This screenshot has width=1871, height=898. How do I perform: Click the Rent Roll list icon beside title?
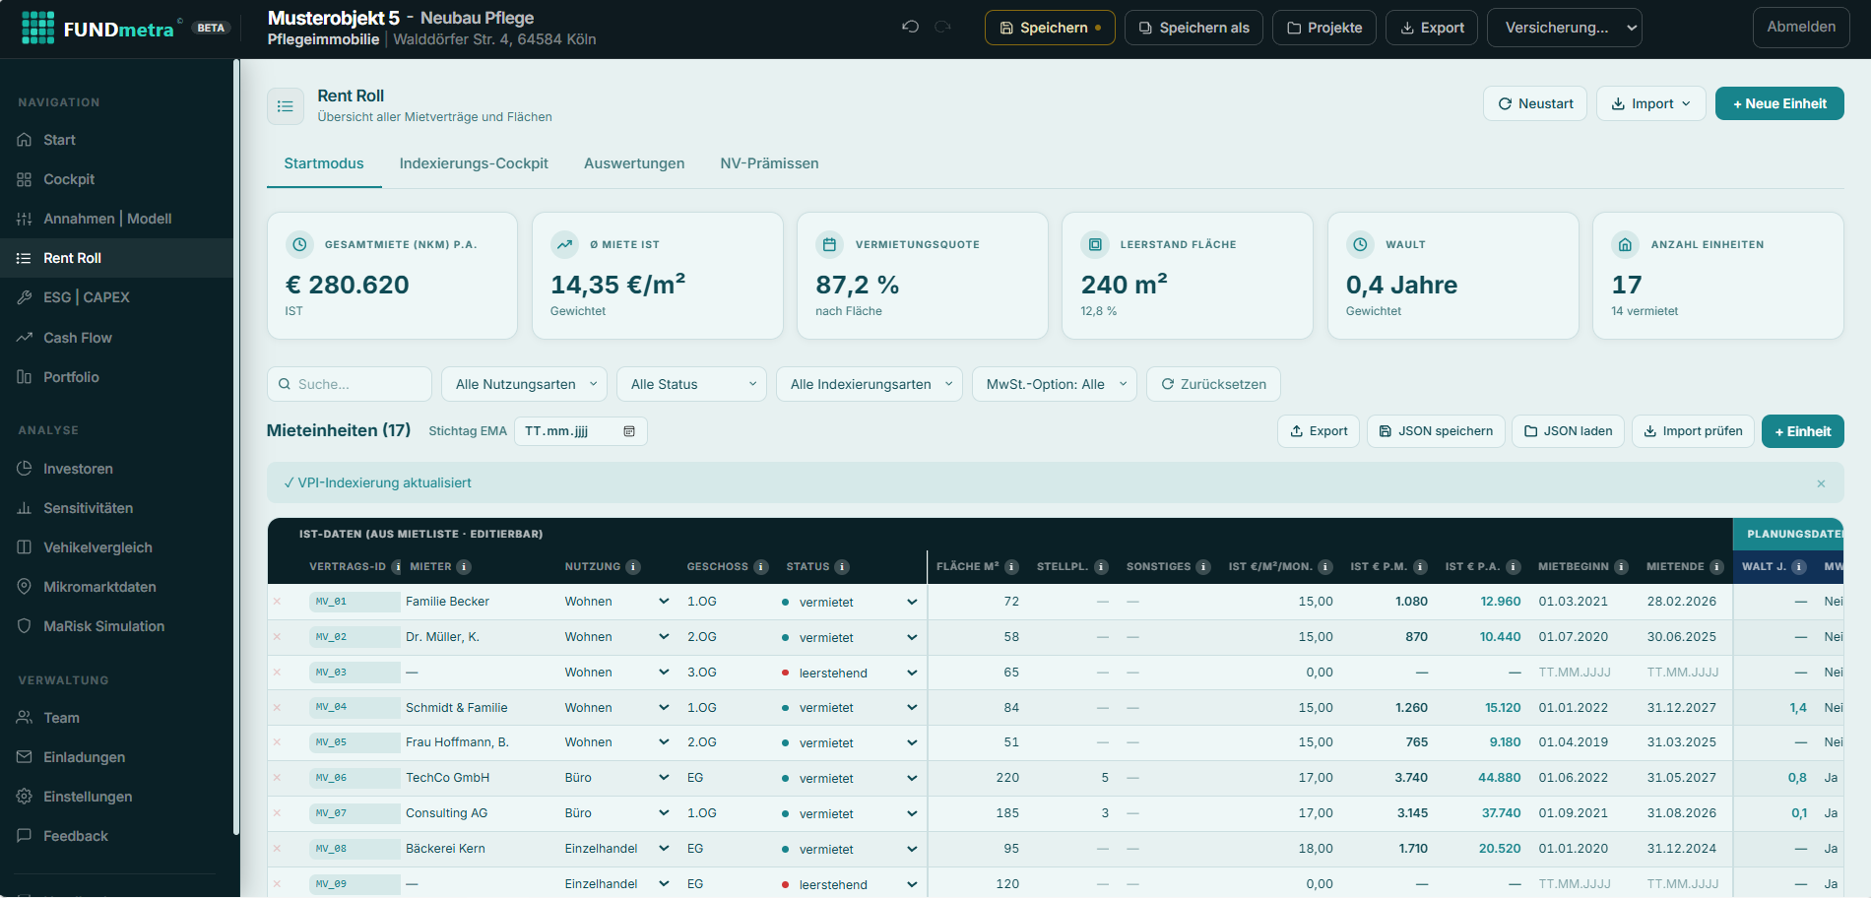(286, 105)
